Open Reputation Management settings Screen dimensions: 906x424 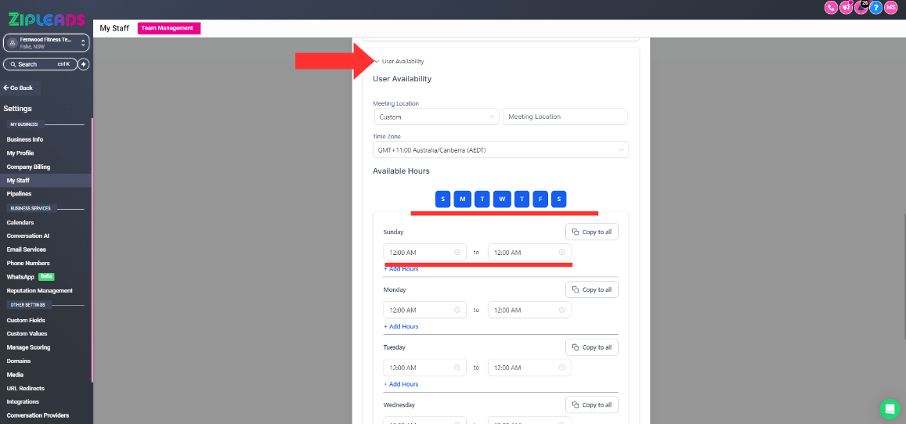coord(39,291)
